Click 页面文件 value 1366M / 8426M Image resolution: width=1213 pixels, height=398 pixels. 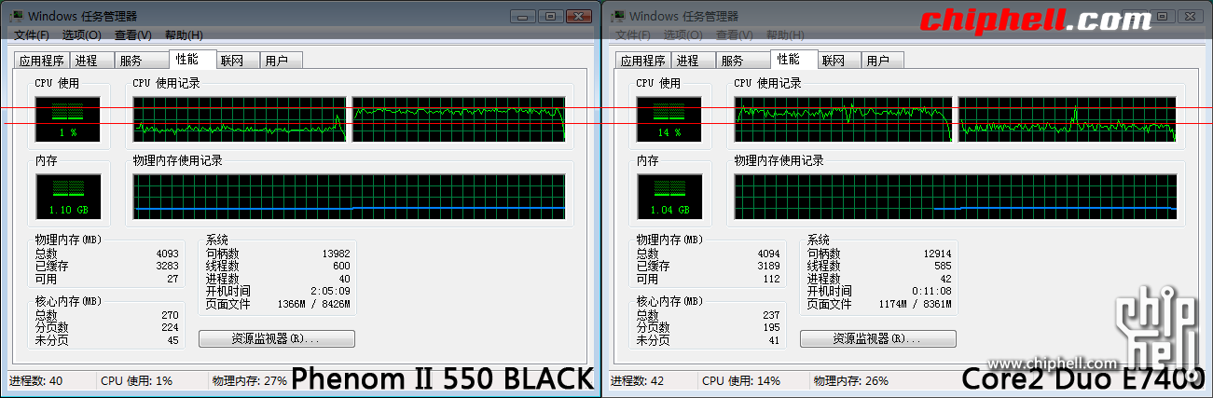tap(314, 305)
